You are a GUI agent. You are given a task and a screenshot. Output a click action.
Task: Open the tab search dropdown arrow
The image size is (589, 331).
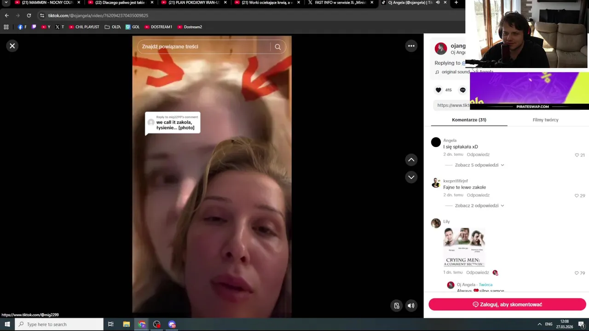[x=6, y=2]
